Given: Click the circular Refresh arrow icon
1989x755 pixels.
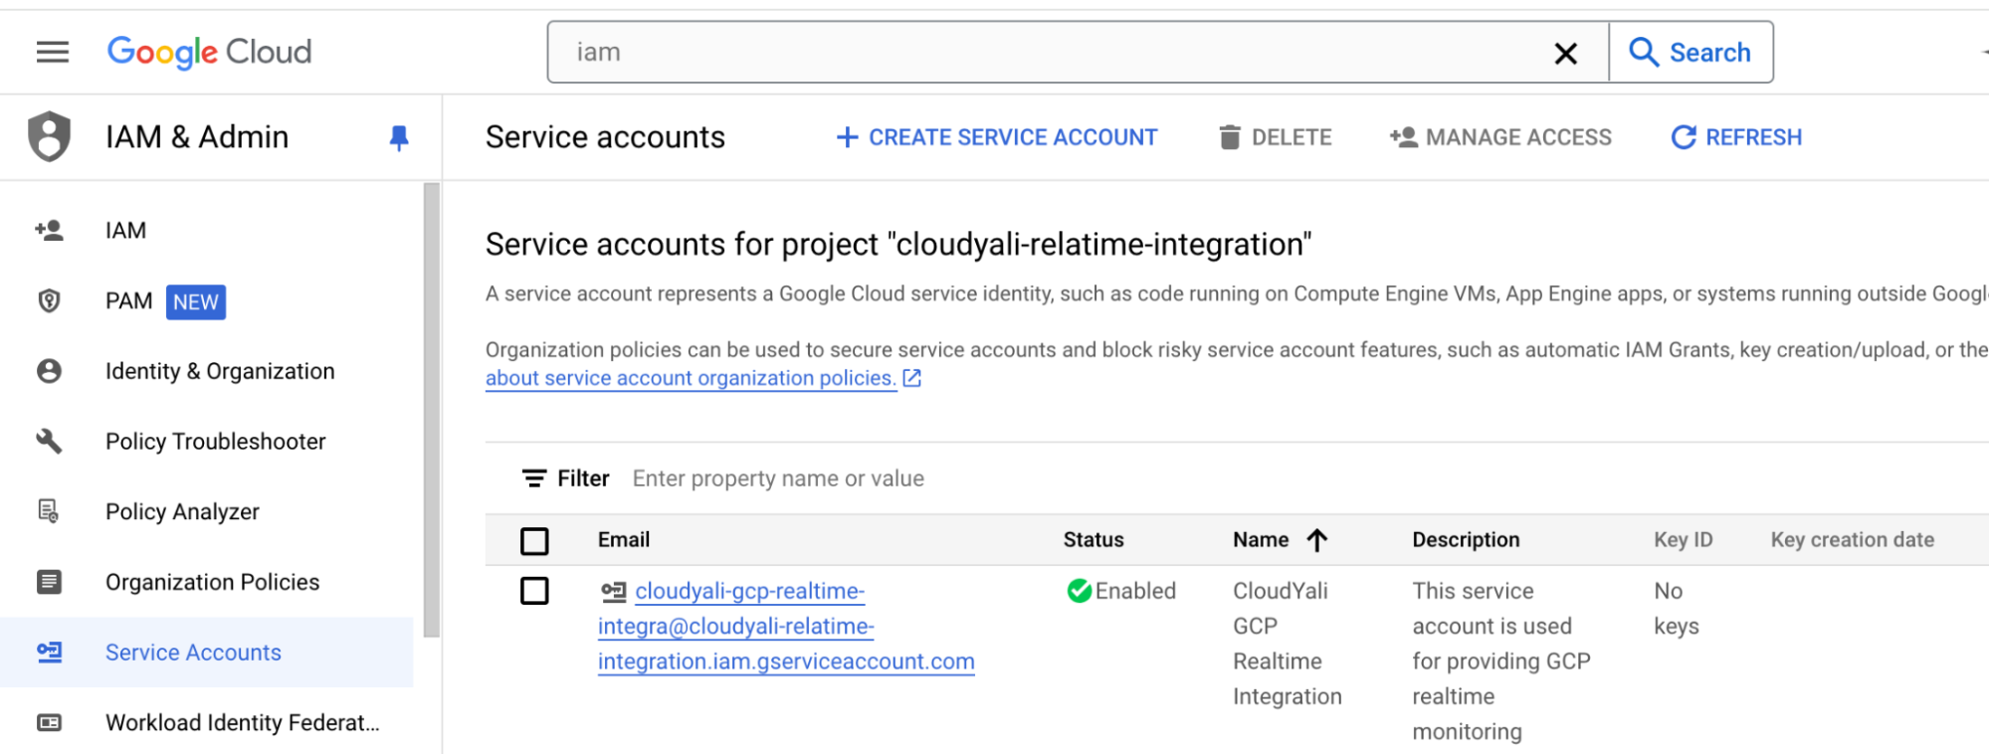Looking at the screenshot, I should pos(1684,137).
